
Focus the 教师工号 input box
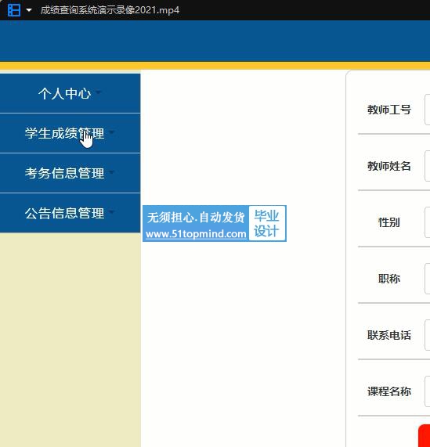click(x=427, y=110)
